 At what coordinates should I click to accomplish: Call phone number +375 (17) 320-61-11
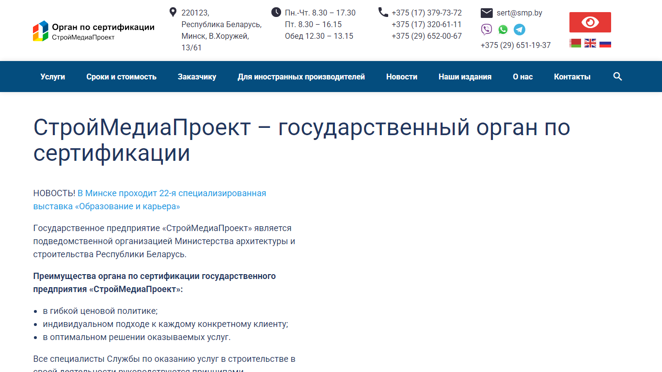coord(427,24)
